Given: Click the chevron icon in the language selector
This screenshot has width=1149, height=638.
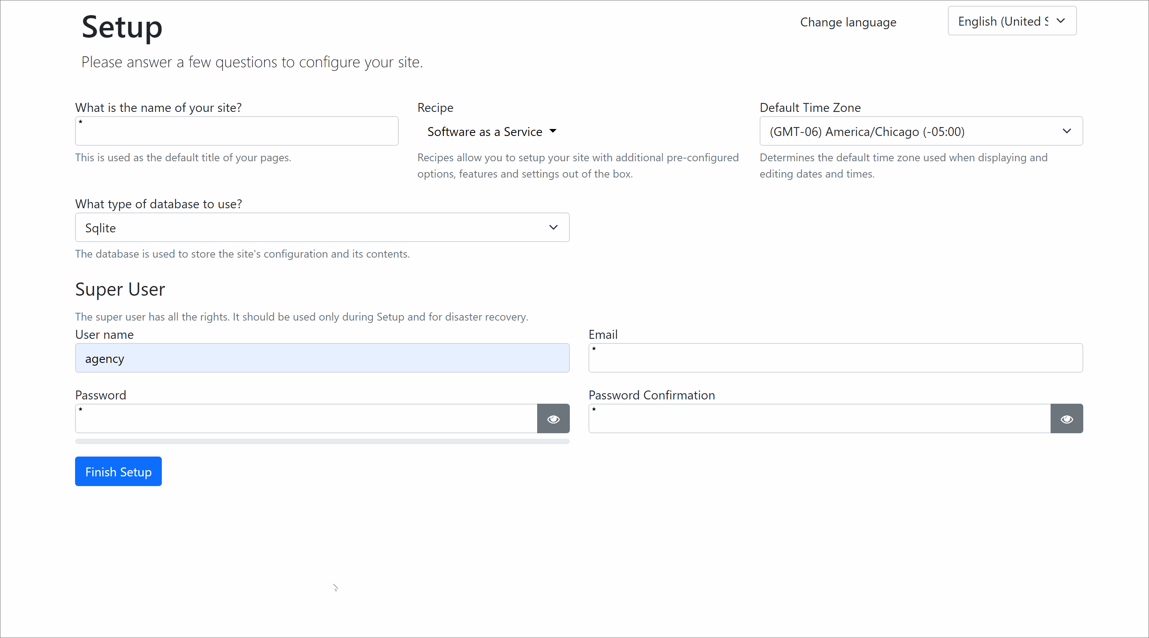Looking at the screenshot, I should (x=1061, y=21).
